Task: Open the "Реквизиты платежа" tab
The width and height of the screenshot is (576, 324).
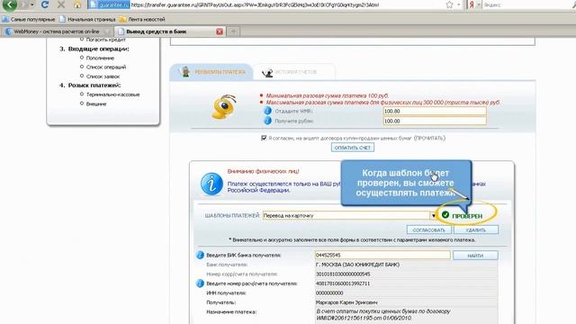Action: tap(211, 72)
